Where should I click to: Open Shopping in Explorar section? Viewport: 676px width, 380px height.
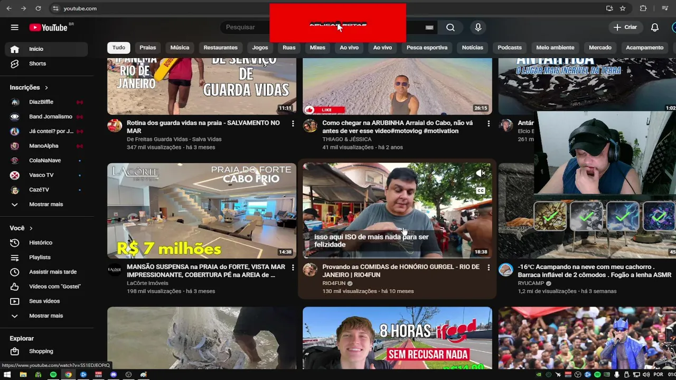pyautogui.click(x=46, y=351)
